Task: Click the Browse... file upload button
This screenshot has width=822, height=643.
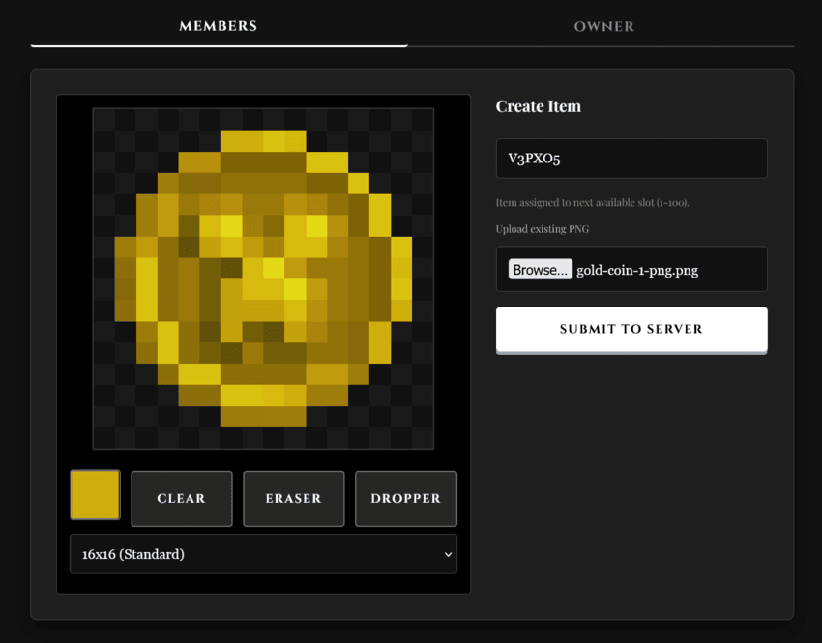Action: tap(540, 270)
